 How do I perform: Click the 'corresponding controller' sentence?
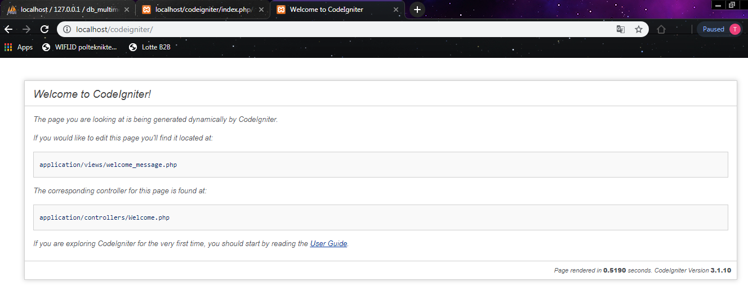click(x=120, y=191)
